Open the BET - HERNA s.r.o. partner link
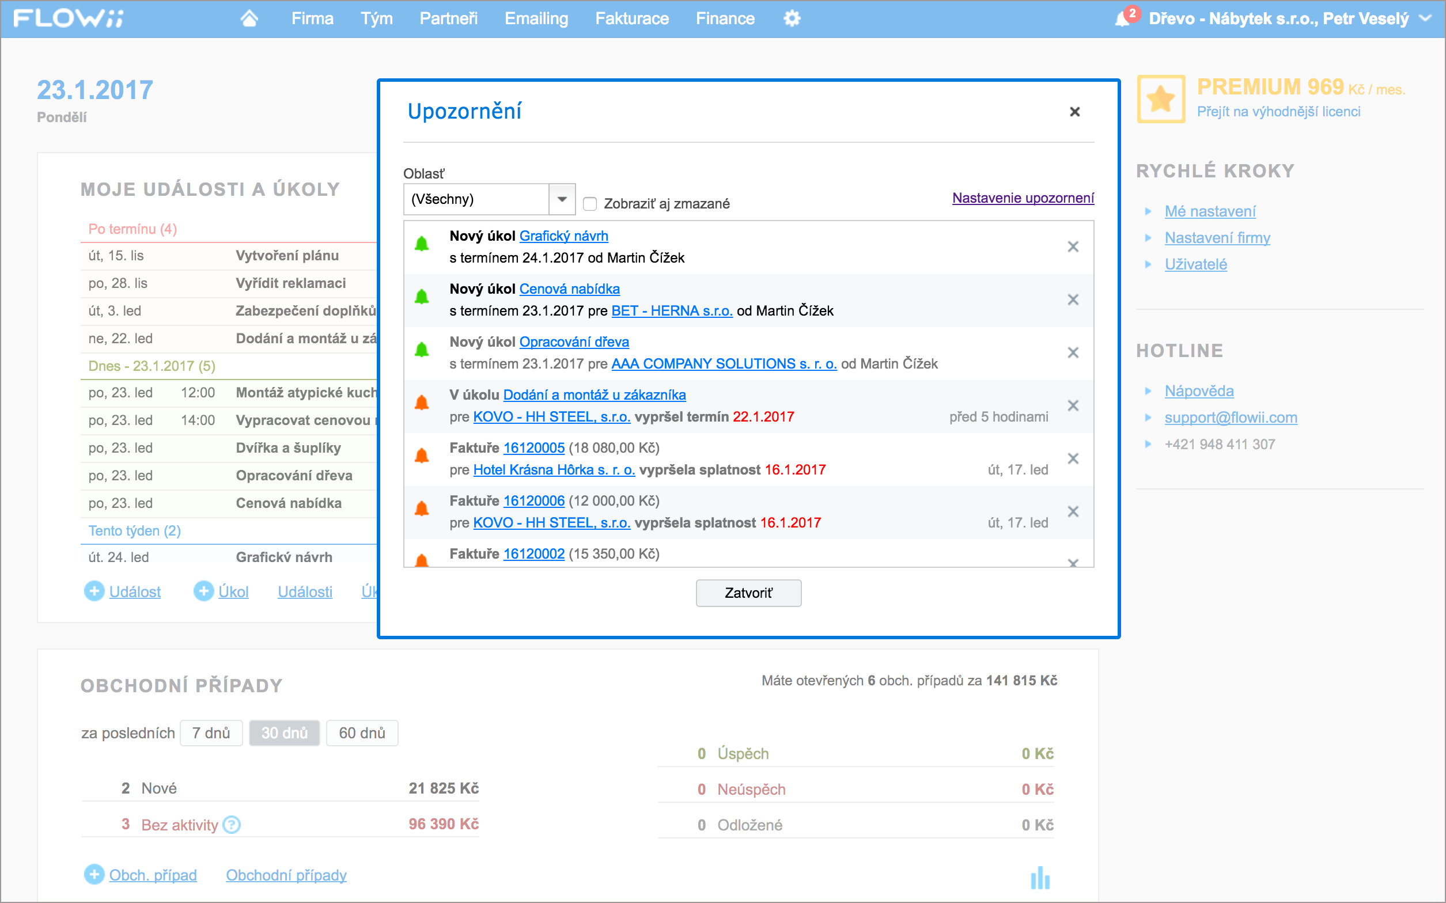The width and height of the screenshot is (1446, 903). [671, 310]
